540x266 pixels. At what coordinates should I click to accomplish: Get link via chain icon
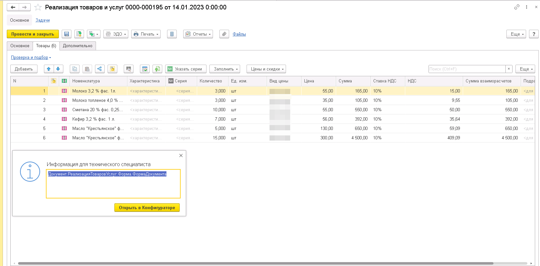[517, 7]
